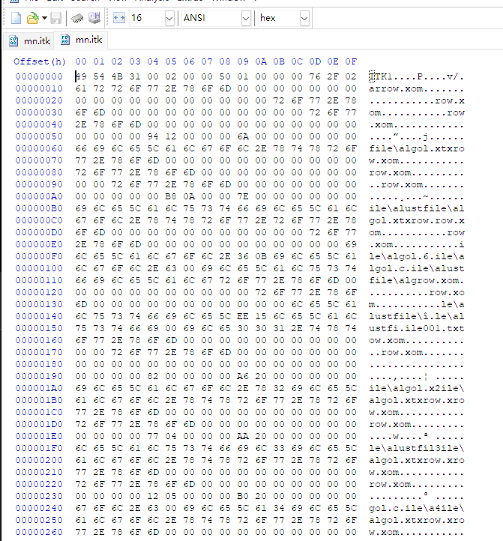This screenshot has width=503, height=541.
Task: Click decoded text 'arrow.xom.......'
Action: (x=416, y=88)
